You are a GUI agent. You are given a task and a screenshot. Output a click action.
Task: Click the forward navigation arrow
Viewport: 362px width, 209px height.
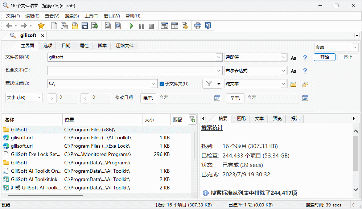coord(24,26)
